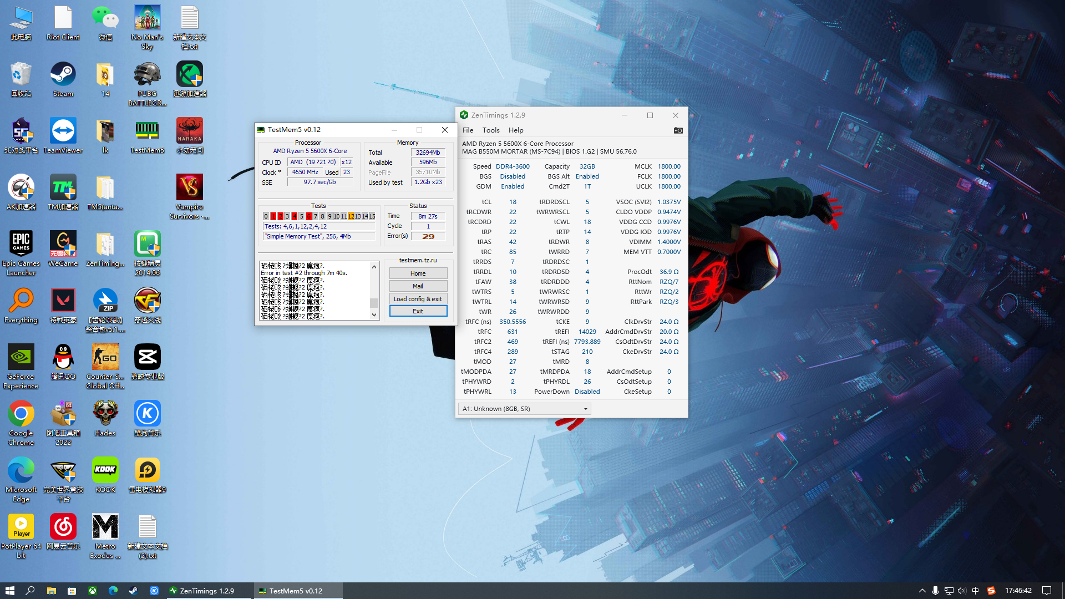Open the KOOK desktop icon
Screen dimensions: 1065x599
(105, 475)
